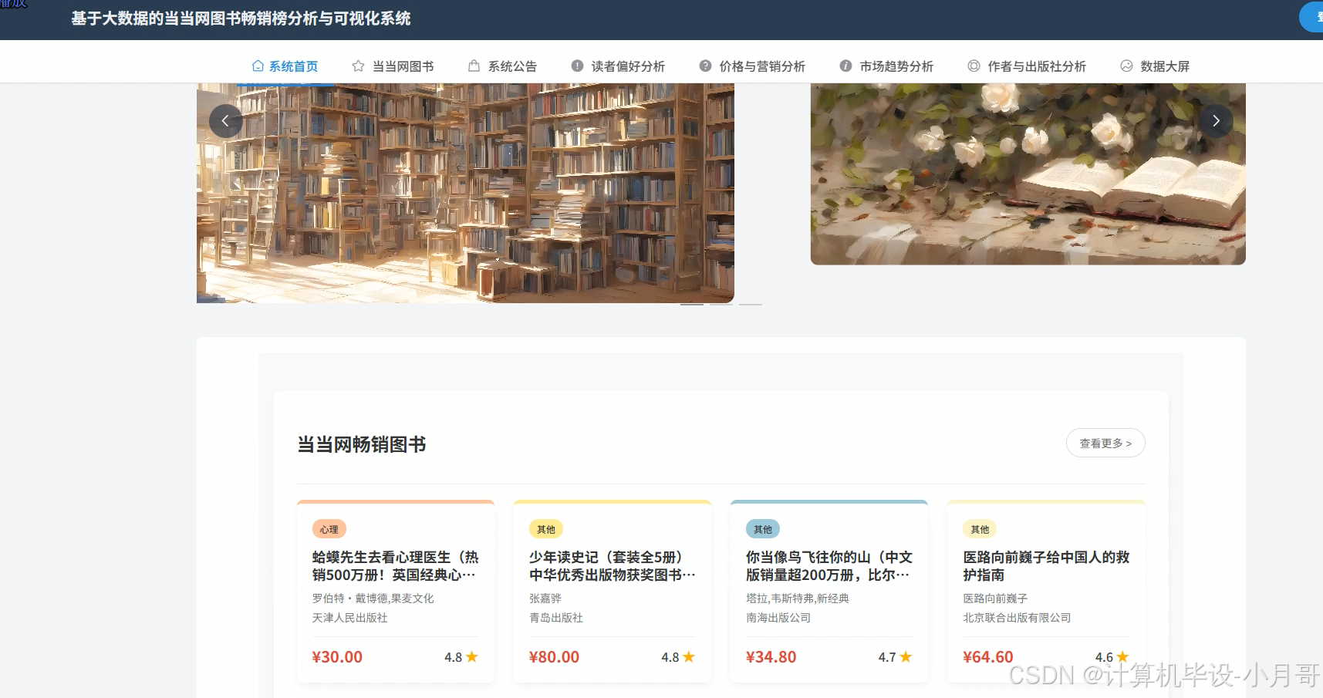The height and width of the screenshot is (698, 1323).
Task: Click the circle icon beside 作者与出版社分析
Action: point(973,66)
